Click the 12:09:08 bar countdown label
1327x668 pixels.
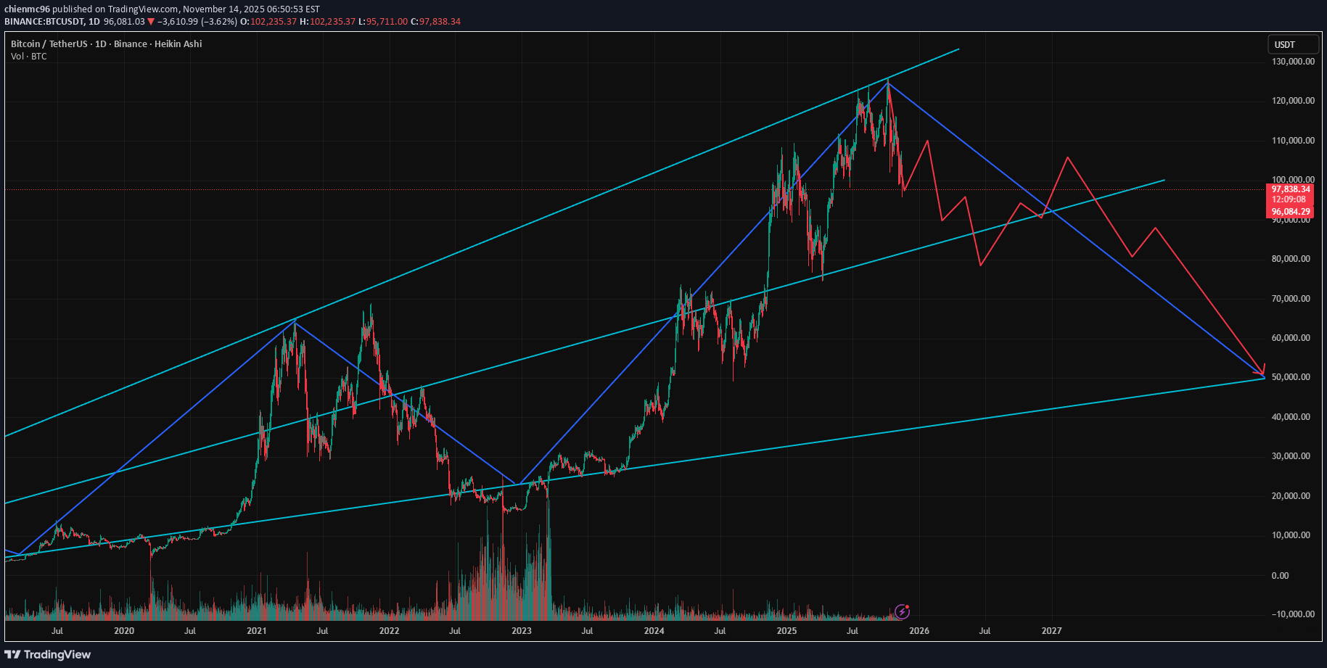click(x=1289, y=200)
